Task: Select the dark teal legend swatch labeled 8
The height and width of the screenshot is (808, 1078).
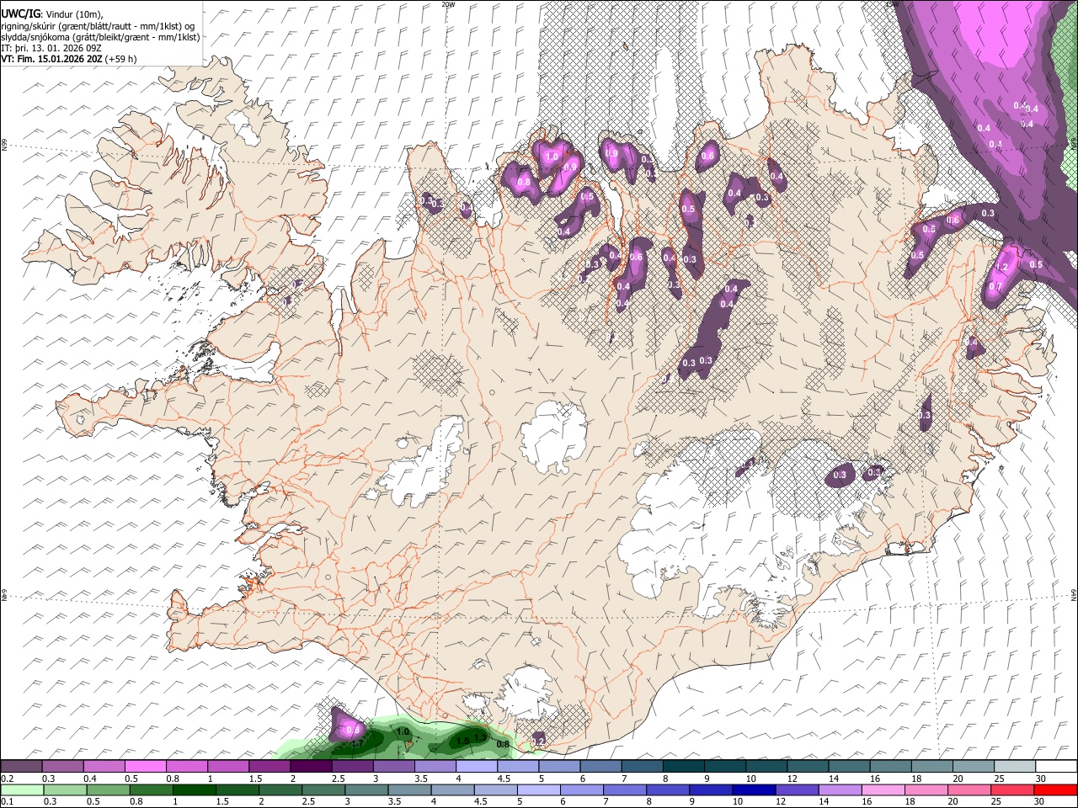Action: tap(684, 766)
